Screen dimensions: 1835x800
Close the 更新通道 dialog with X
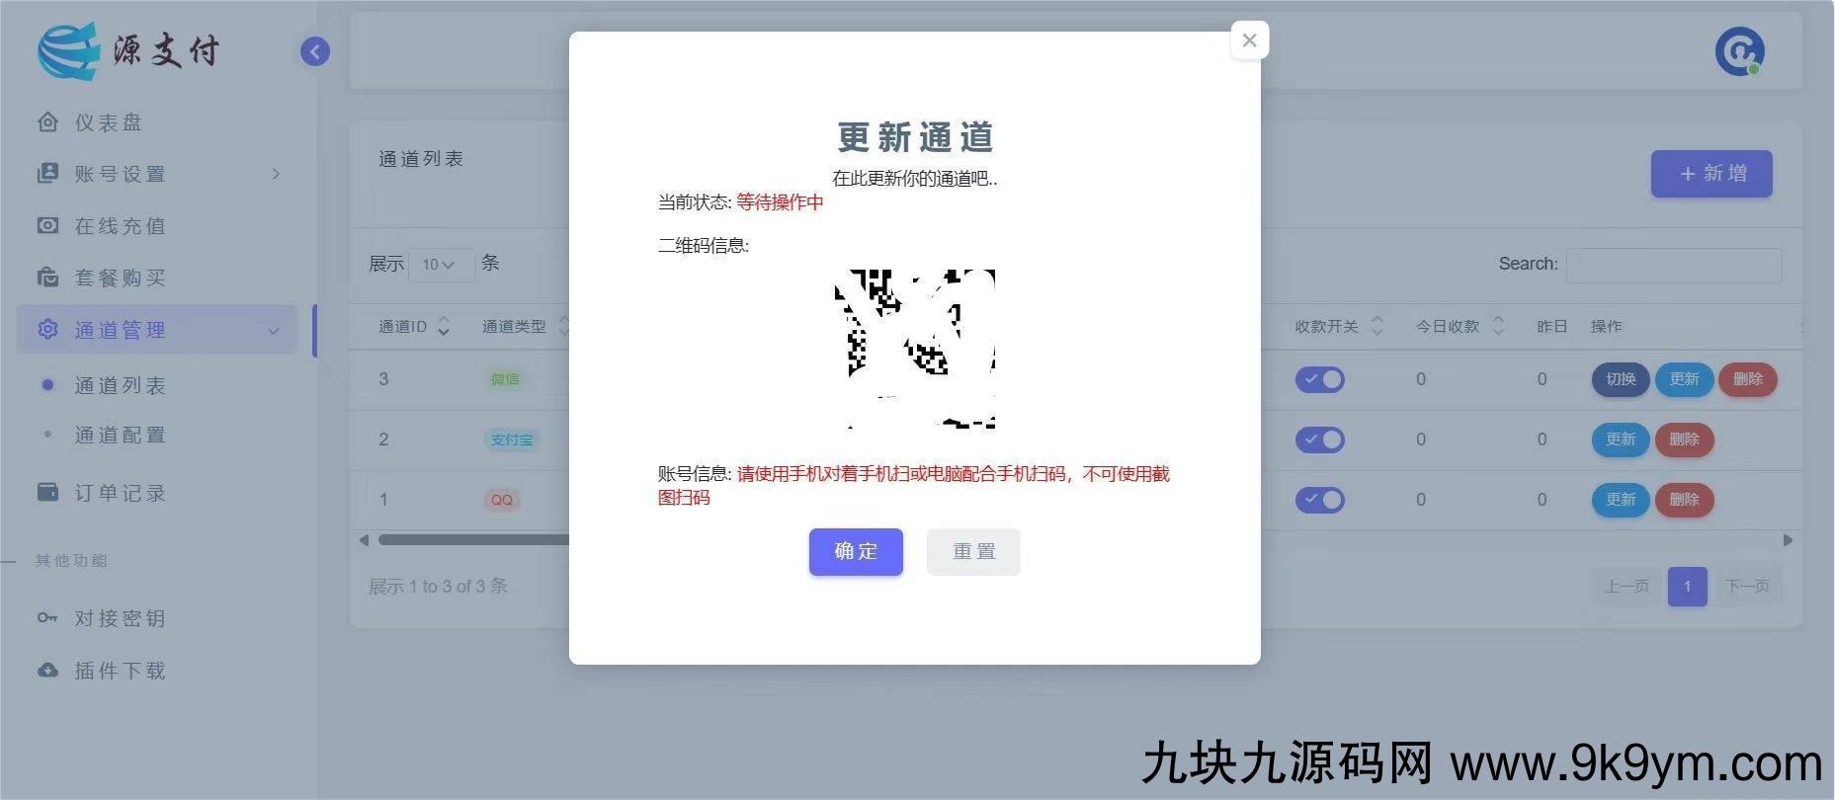[x=1249, y=40]
